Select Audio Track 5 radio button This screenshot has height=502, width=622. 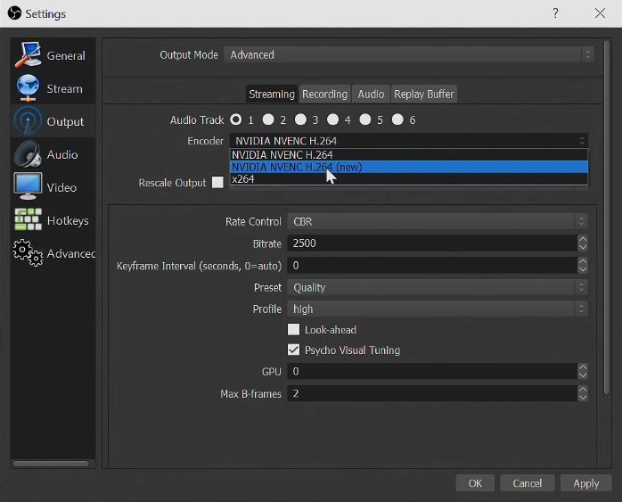[x=365, y=119]
